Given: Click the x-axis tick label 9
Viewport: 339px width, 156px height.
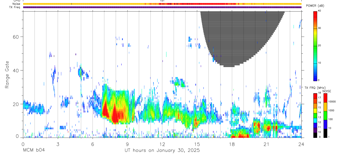Looking at the screenshot, I should click(127, 144).
